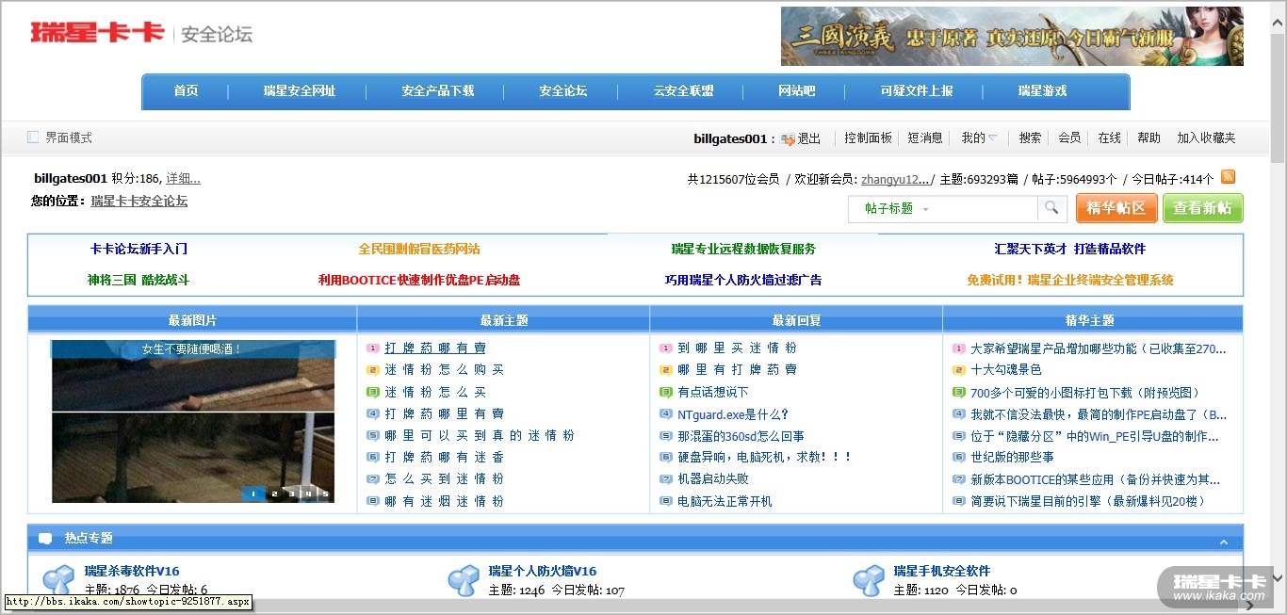The width and height of the screenshot is (1287, 615).
Task: Toggle the 界面模式 checkbox
Action: pyautogui.click(x=33, y=138)
